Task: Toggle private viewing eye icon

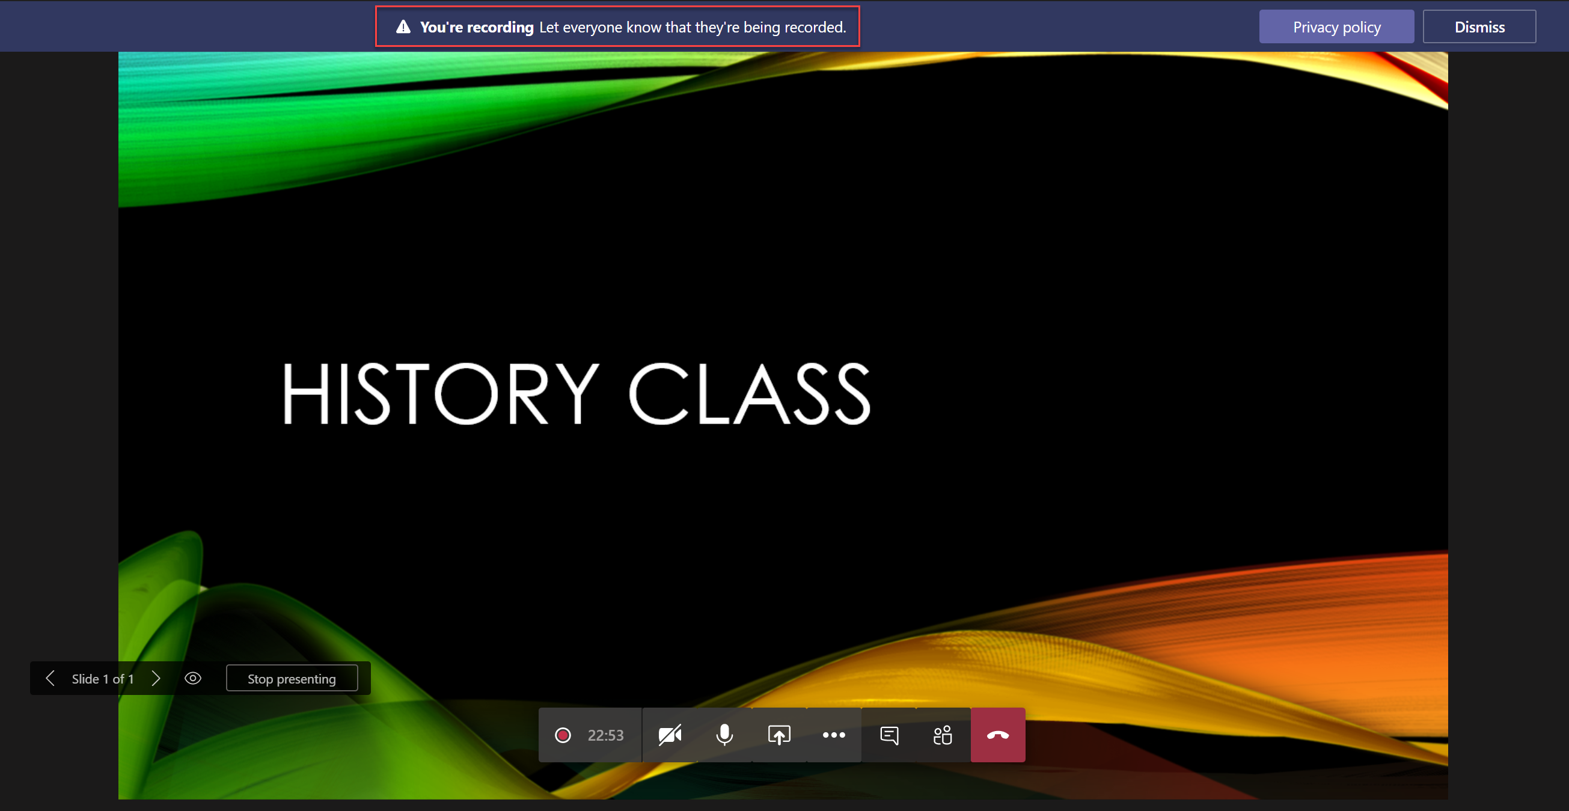Action: point(193,678)
